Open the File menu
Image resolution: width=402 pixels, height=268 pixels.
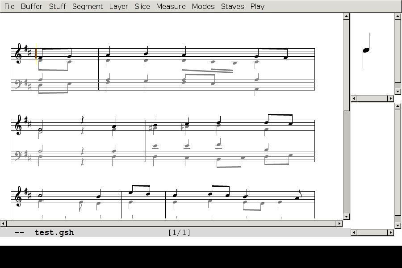point(9,6)
